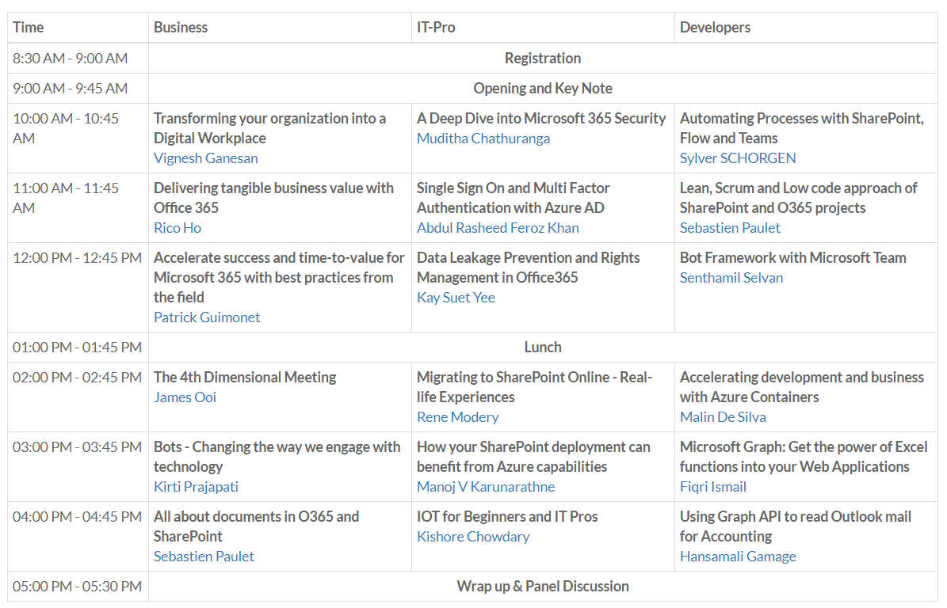Click the 11:00 AM - 11:45 AM time cell
Image resolution: width=947 pixels, height=608 pixels.
(x=78, y=208)
